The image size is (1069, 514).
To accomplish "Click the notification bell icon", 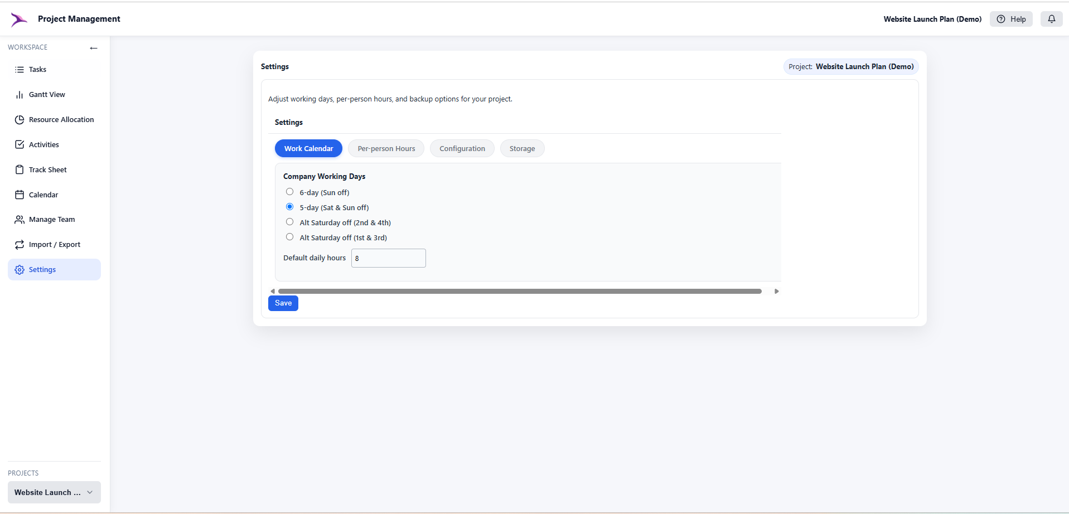I will [1052, 18].
